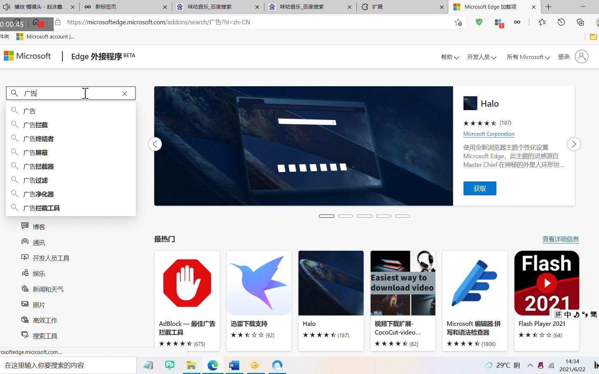599x374 pixels.
Task: Open the Microsoft Corporation publisher link
Action: pos(489,134)
